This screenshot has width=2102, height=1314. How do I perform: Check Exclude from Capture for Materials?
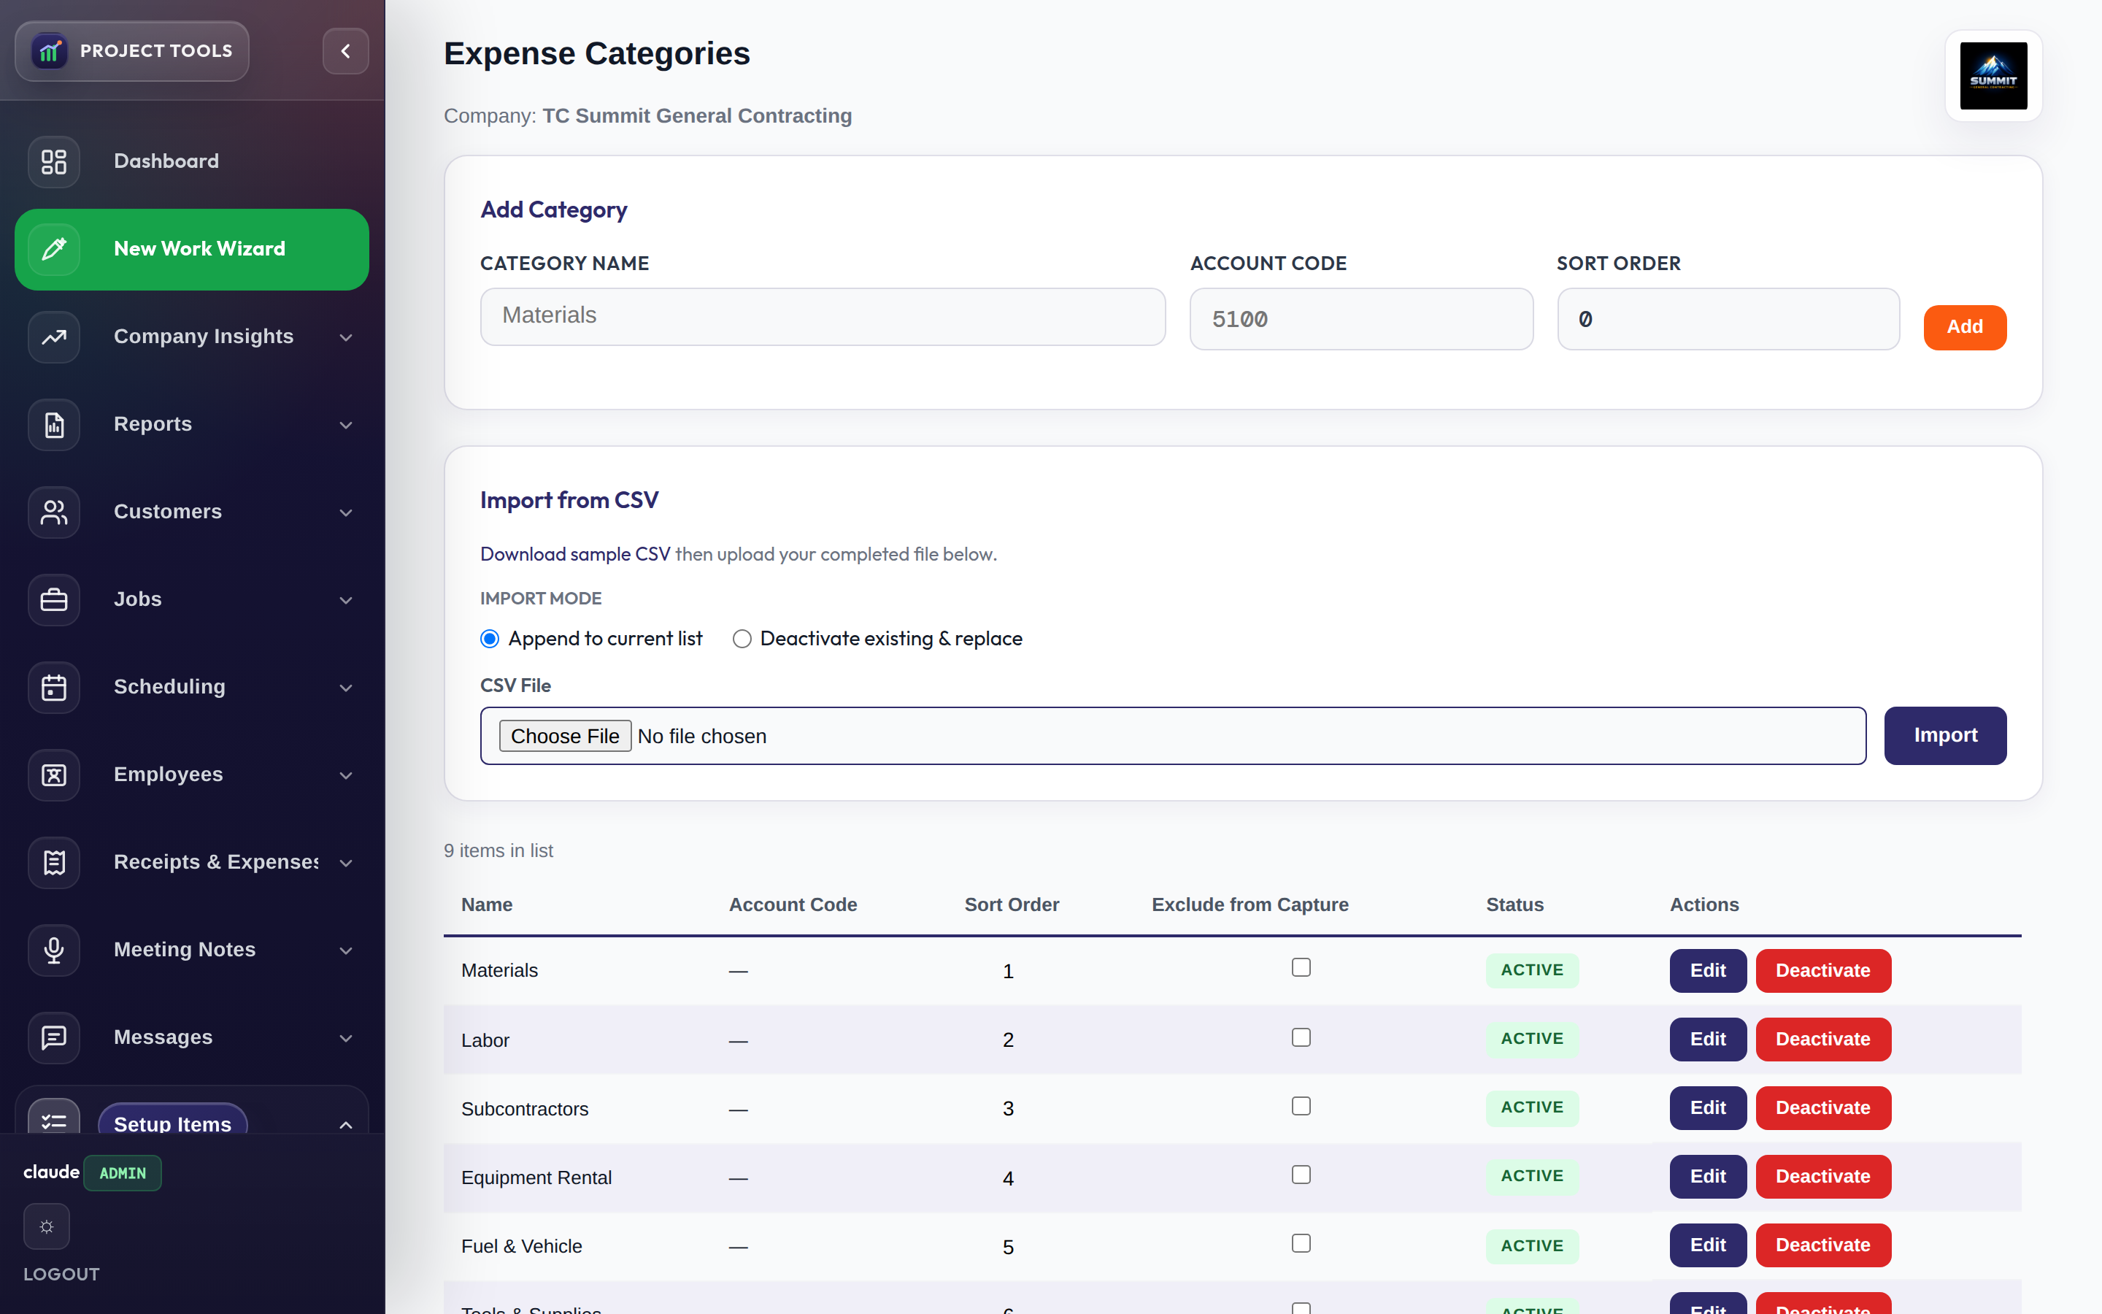tap(1301, 967)
